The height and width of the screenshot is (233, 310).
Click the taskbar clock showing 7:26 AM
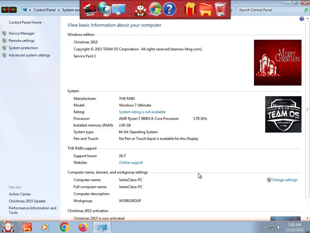(x=295, y=227)
